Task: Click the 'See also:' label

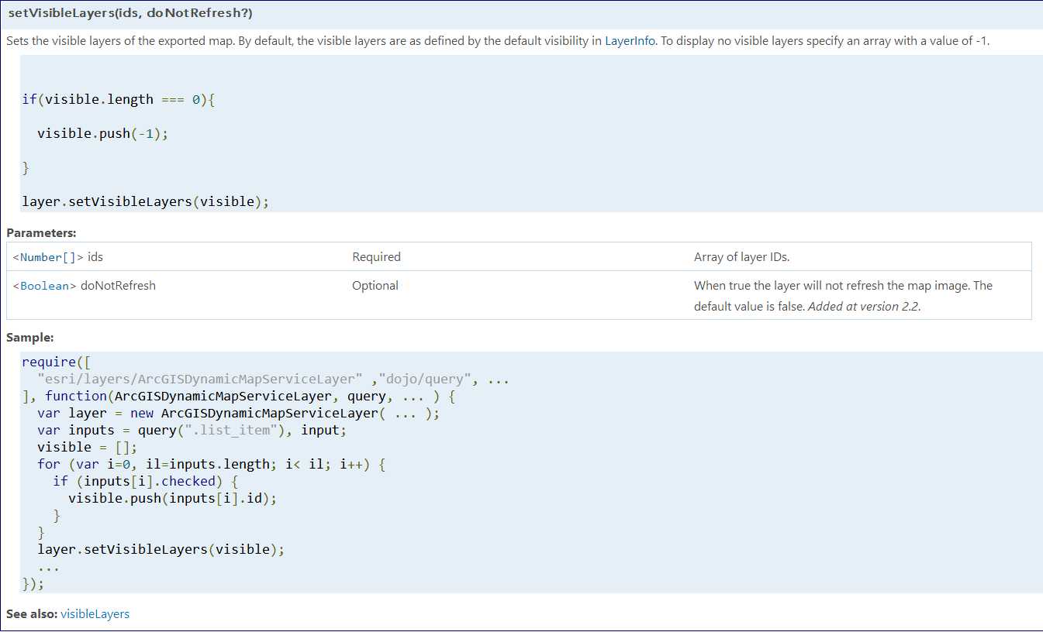Action: coord(32,613)
